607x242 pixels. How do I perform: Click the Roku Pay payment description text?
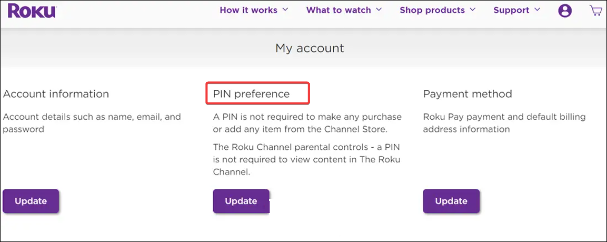(x=504, y=123)
